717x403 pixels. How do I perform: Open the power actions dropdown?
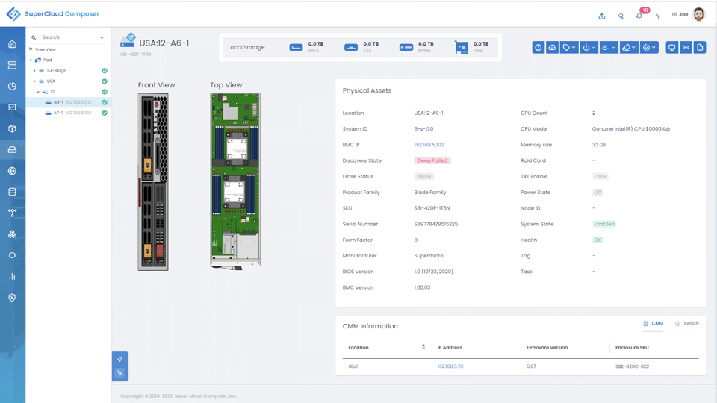589,48
